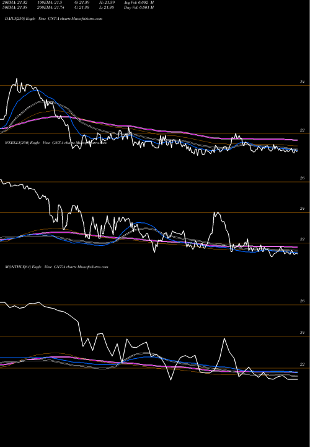Image resolution: width=310 pixels, height=447 pixels.
Task: Select the open price 'O:' value
Action: click(x=82, y=2)
